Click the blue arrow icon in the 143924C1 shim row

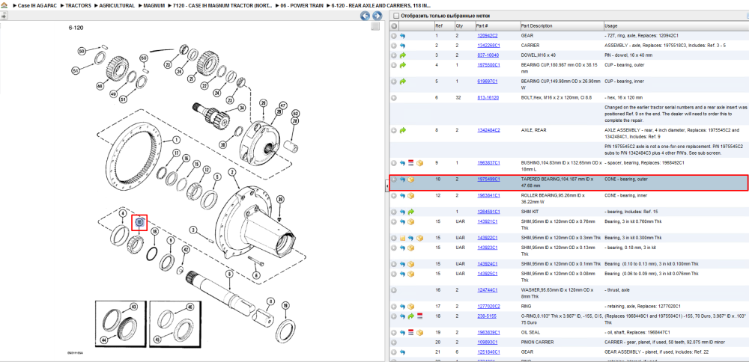402,264
